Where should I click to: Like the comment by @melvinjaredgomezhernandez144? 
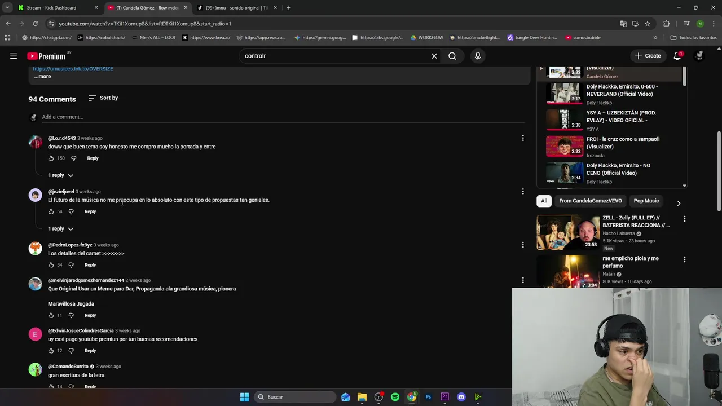click(x=51, y=315)
